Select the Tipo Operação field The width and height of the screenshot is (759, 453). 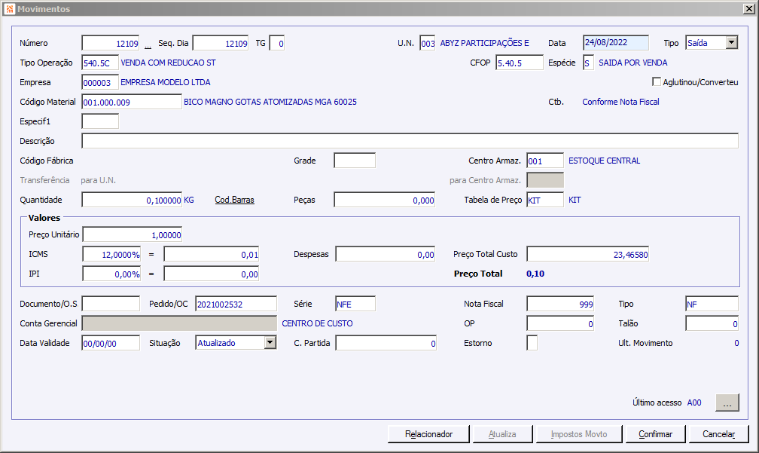(100, 63)
